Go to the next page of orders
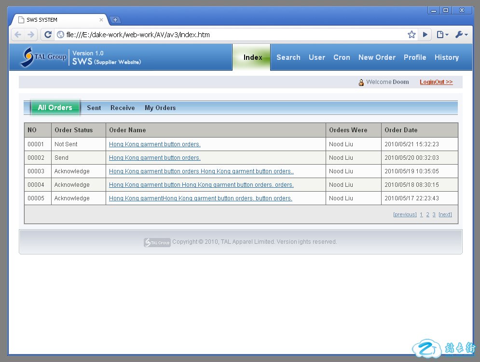Image resolution: width=480 pixels, height=362 pixels. tap(445, 215)
